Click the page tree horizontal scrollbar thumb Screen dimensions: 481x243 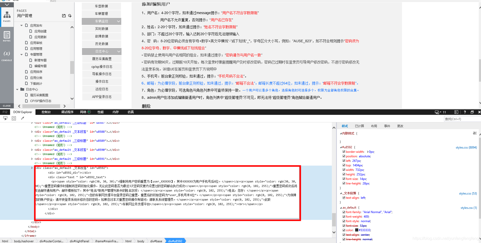(42, 106)
